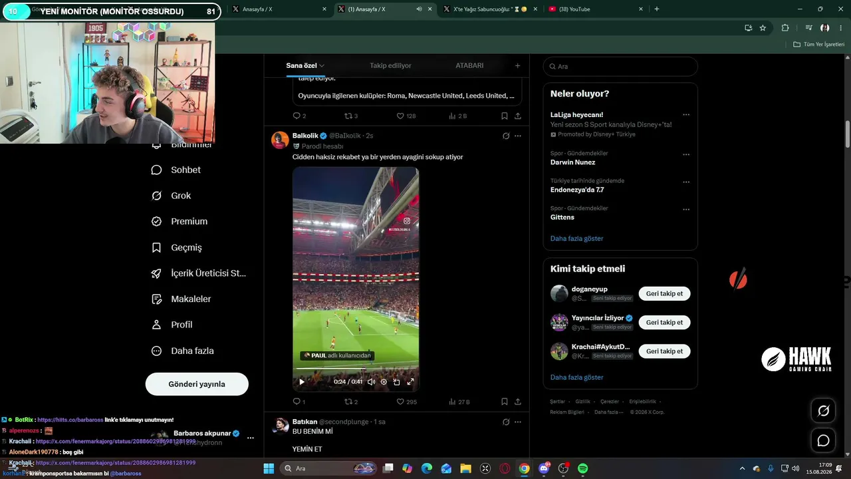The width and height of the screenshot is (851, 479).
Task: Add a new feed tab with plus
Action: [517, 66]
